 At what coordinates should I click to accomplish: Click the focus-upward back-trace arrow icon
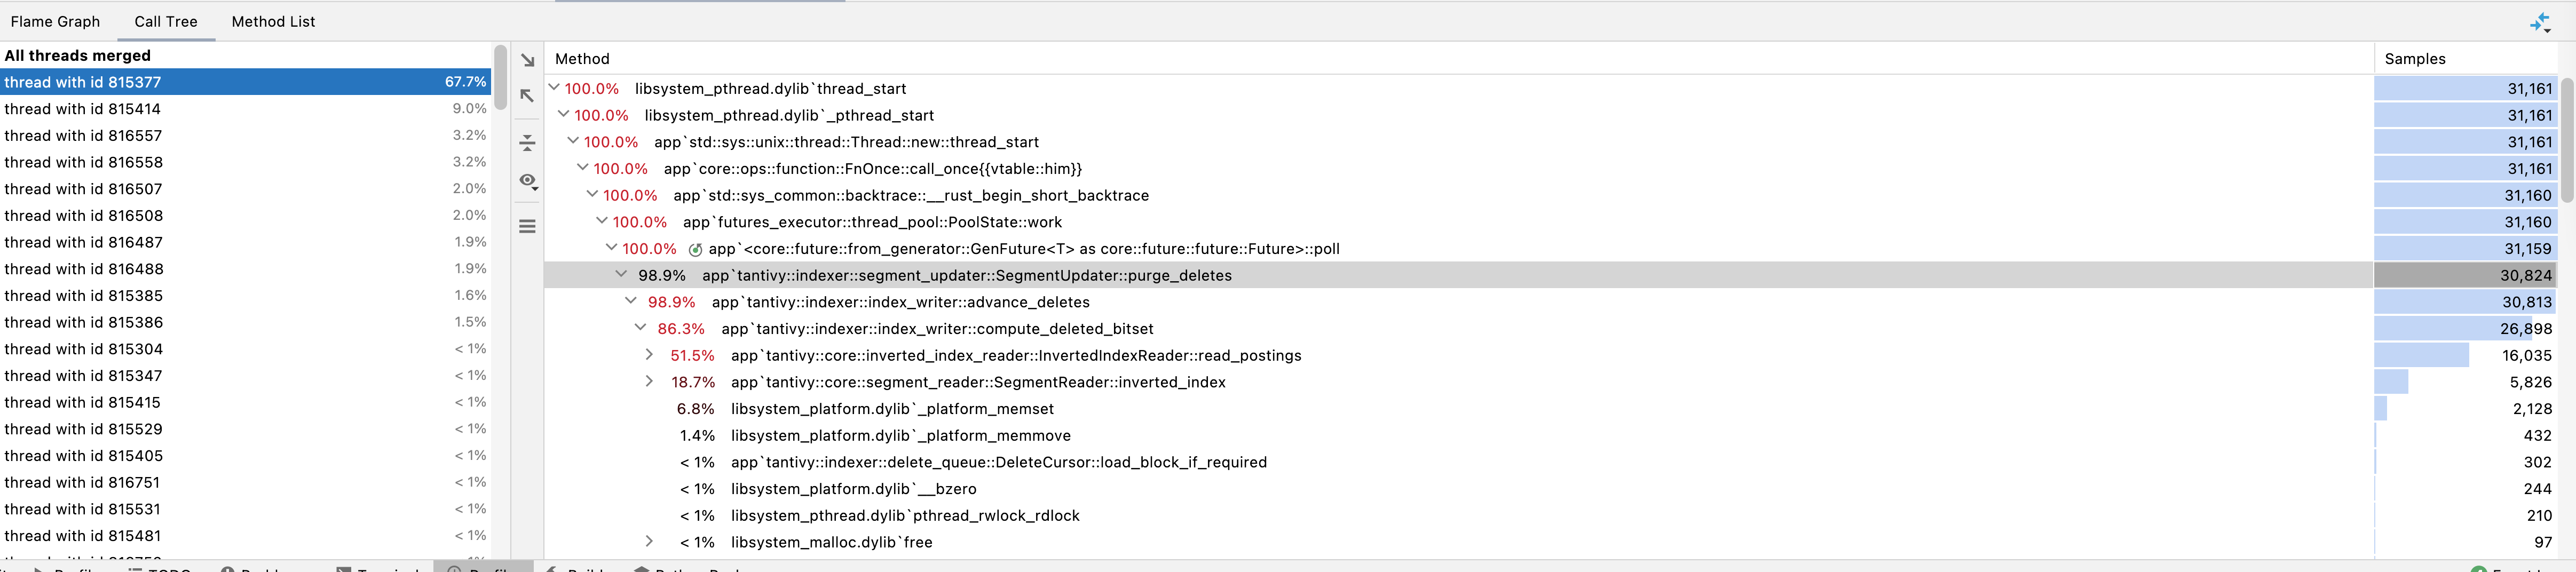(527, 96)
